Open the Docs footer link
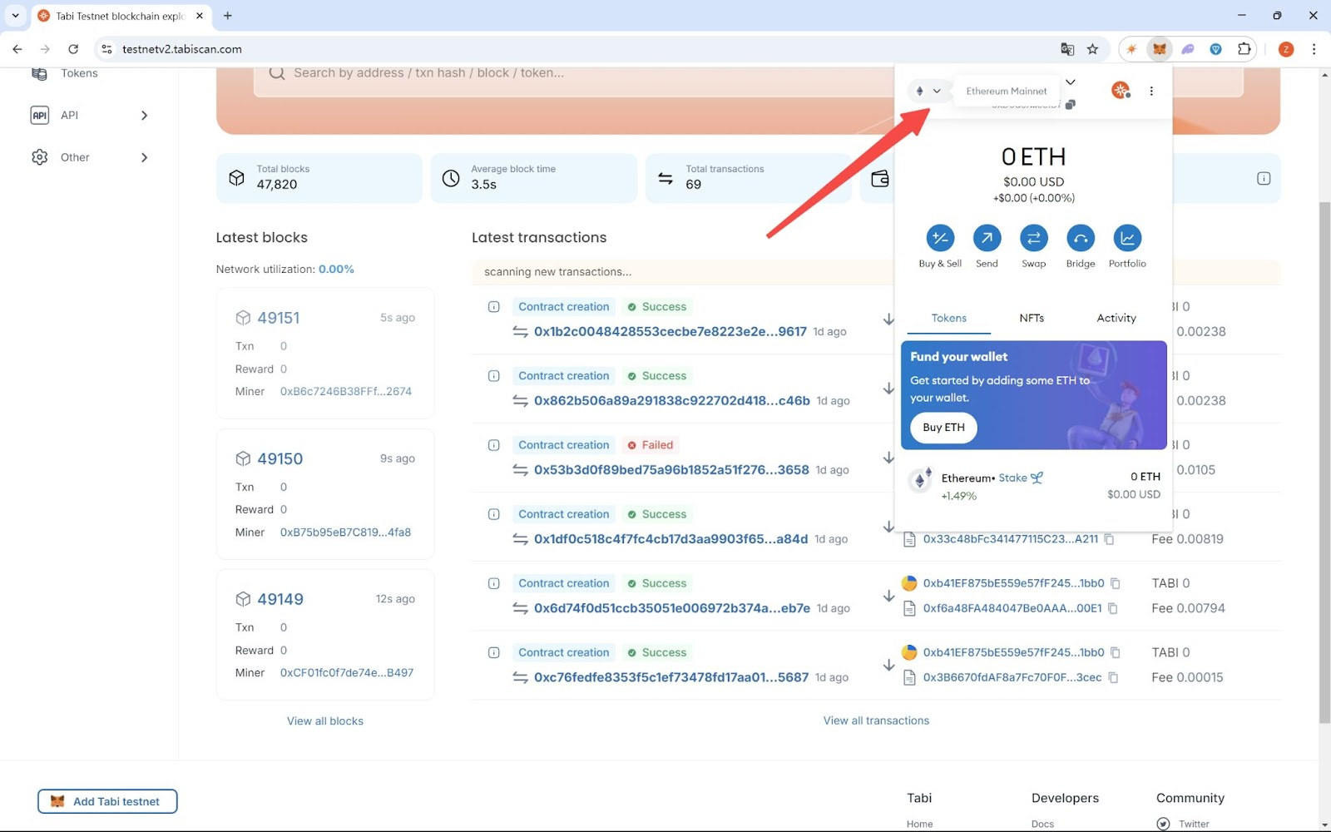Image resolution: width=1331 pixels, height=832 pixels. (x=1042, y=824)
